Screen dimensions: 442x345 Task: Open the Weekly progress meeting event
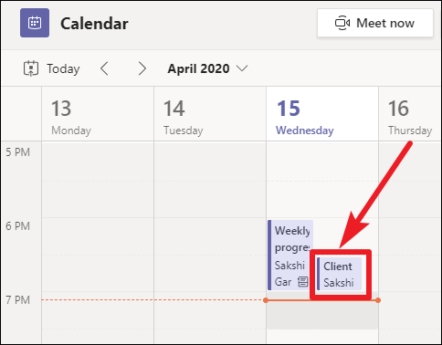click(x=290, y=255)
